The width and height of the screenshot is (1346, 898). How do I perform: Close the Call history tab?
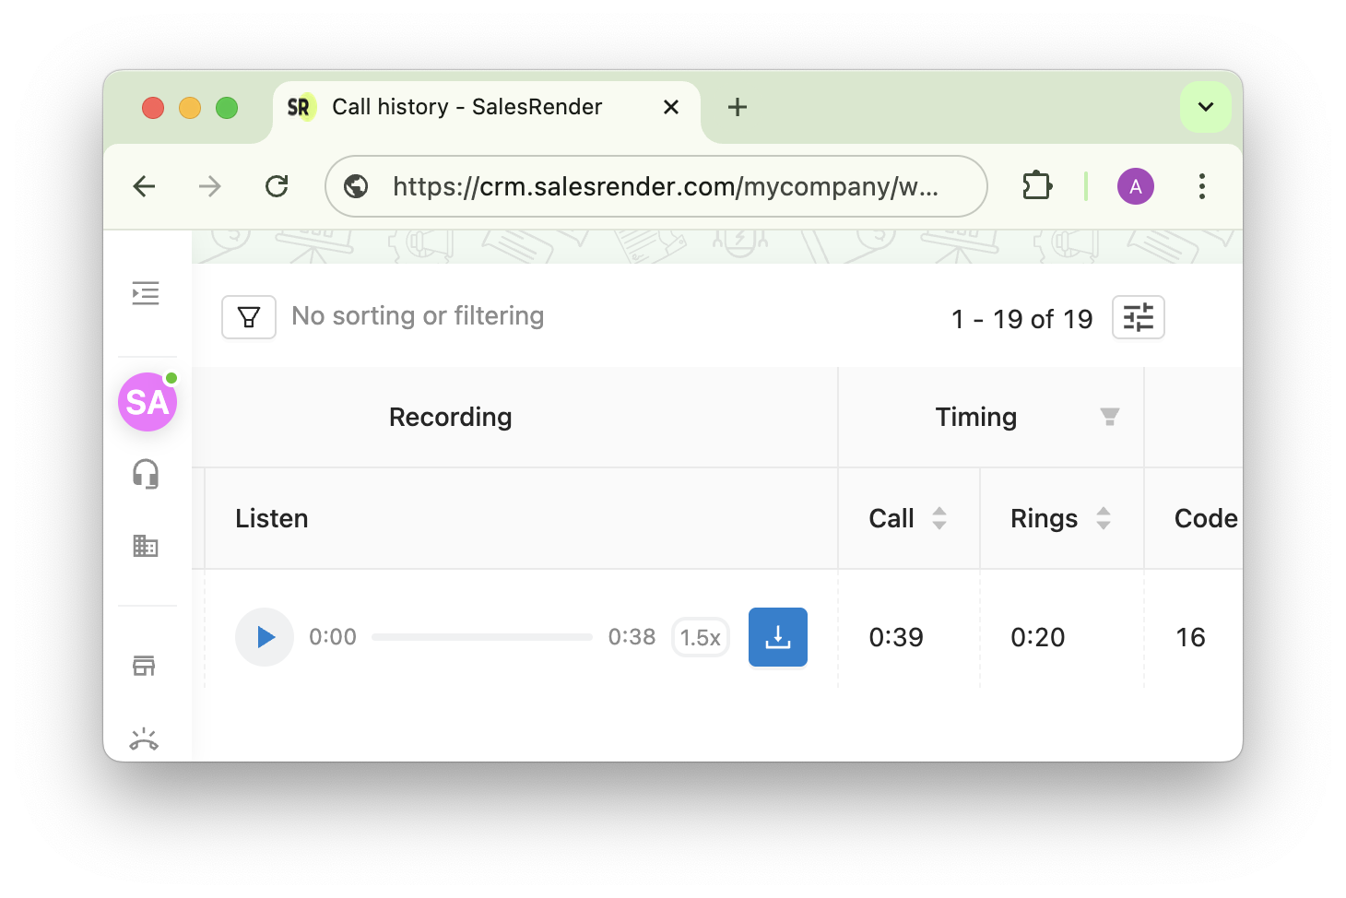pos(671,107)
